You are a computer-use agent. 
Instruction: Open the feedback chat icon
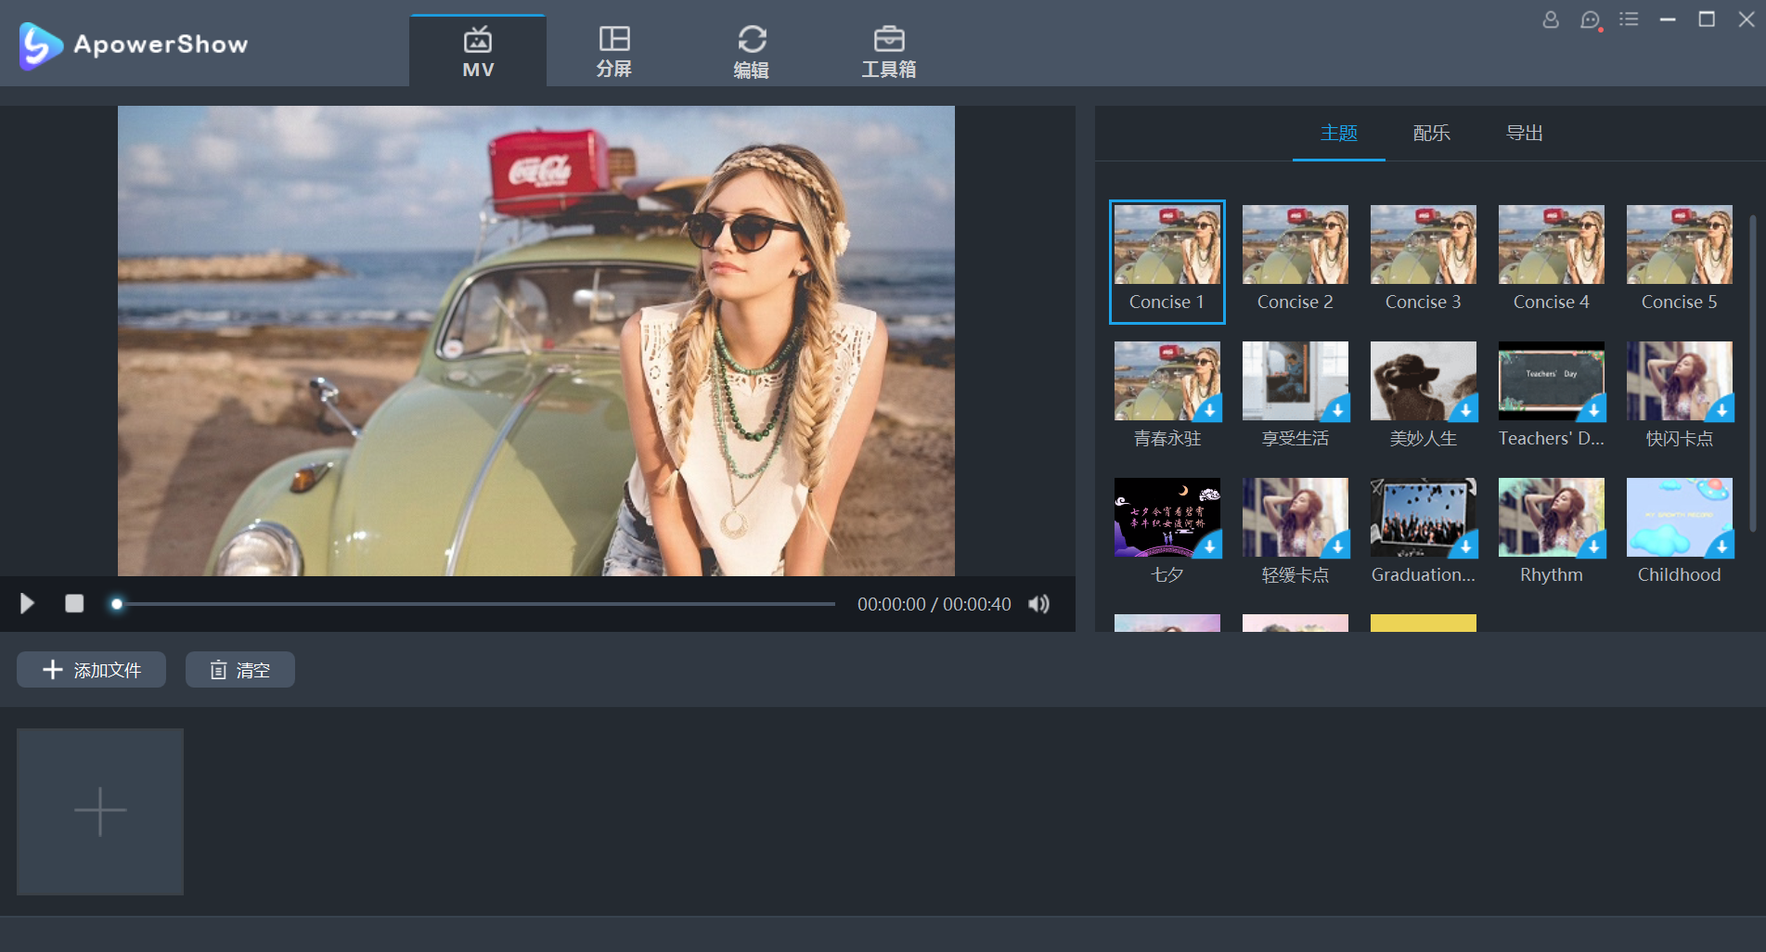click(x=1591, y=20)
